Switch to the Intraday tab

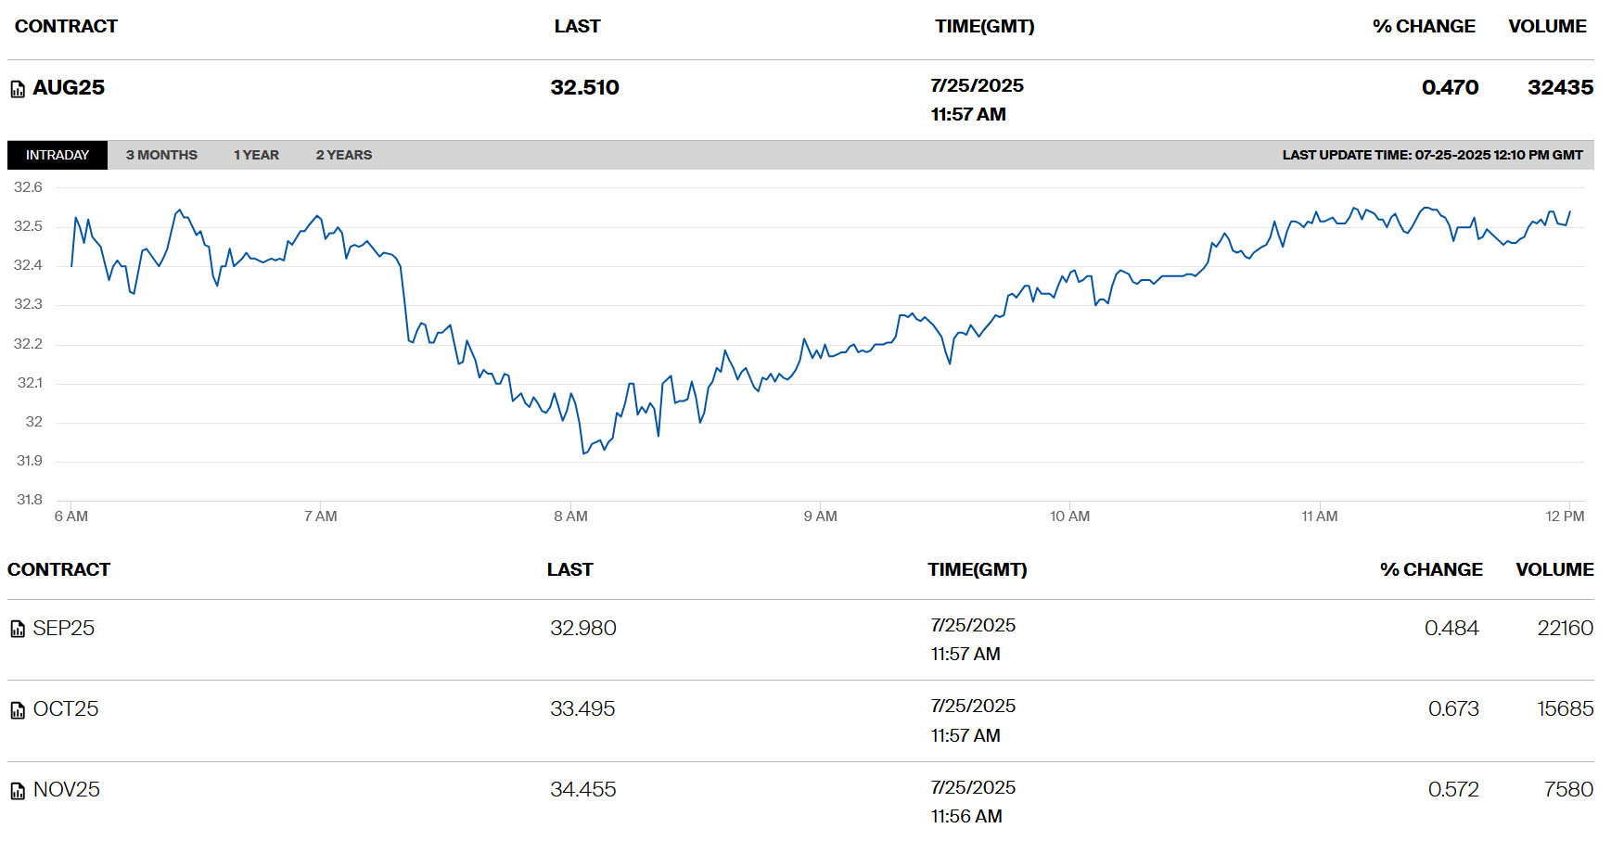pos(58,155)
